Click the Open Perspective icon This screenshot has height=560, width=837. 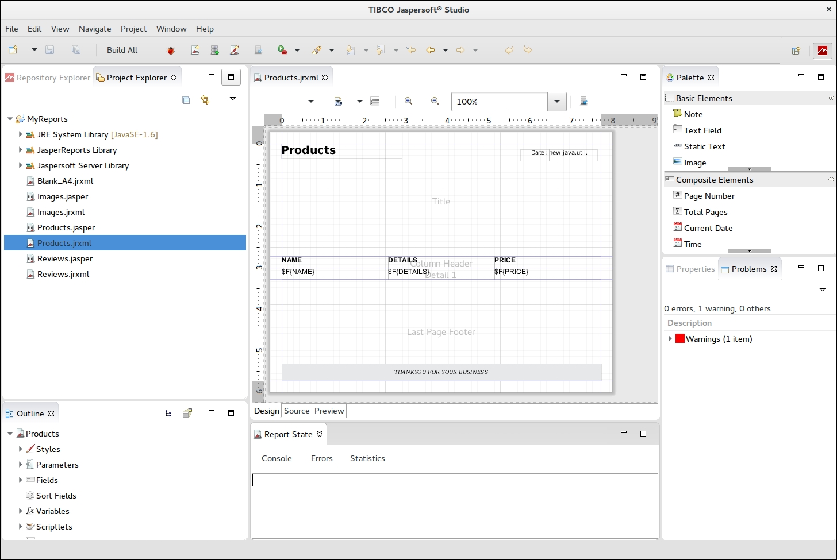[x=796, y=51]
